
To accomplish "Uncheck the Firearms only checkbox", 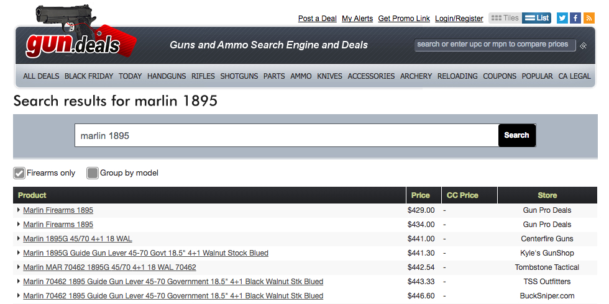I will coord(19,173).
